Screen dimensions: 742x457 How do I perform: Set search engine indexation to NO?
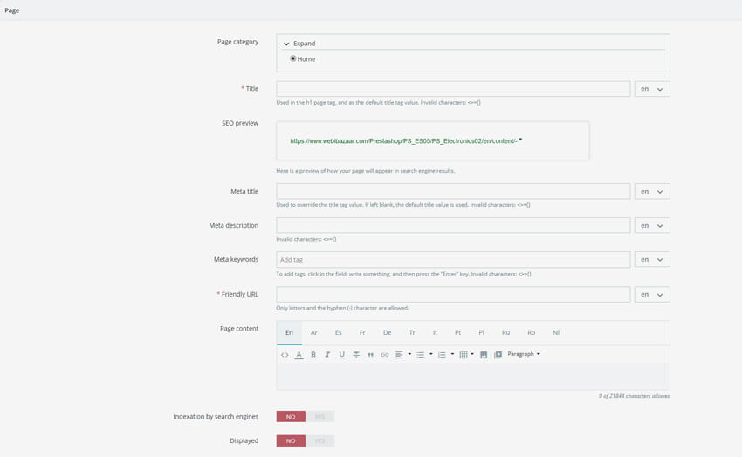click(x=291, y=416)
